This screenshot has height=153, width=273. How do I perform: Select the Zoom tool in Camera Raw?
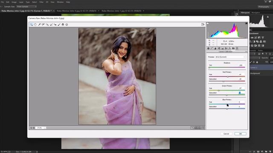click(31, 25)
